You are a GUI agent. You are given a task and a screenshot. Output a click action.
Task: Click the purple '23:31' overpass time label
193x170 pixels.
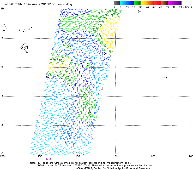coord(49,159)
